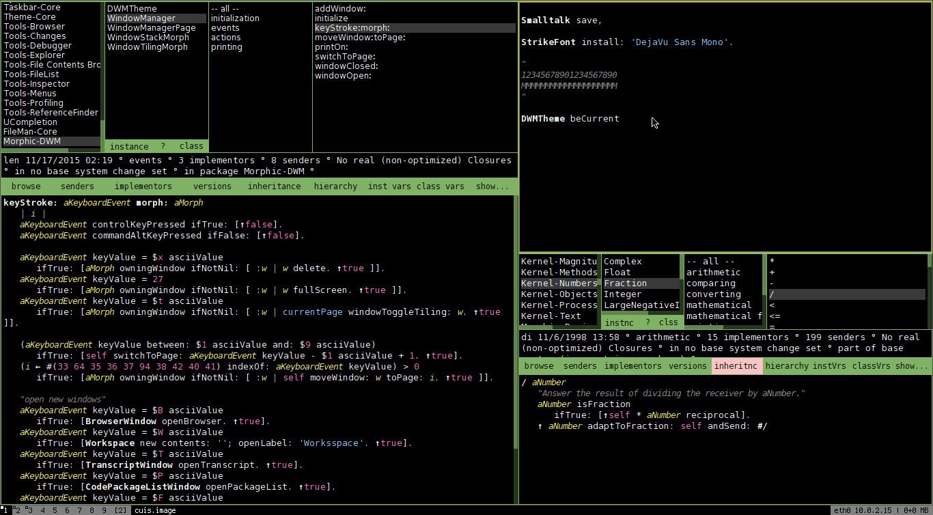Select the 'events' method category
Image resolution: width=933 pixels, height=515 pixels.
225,28
